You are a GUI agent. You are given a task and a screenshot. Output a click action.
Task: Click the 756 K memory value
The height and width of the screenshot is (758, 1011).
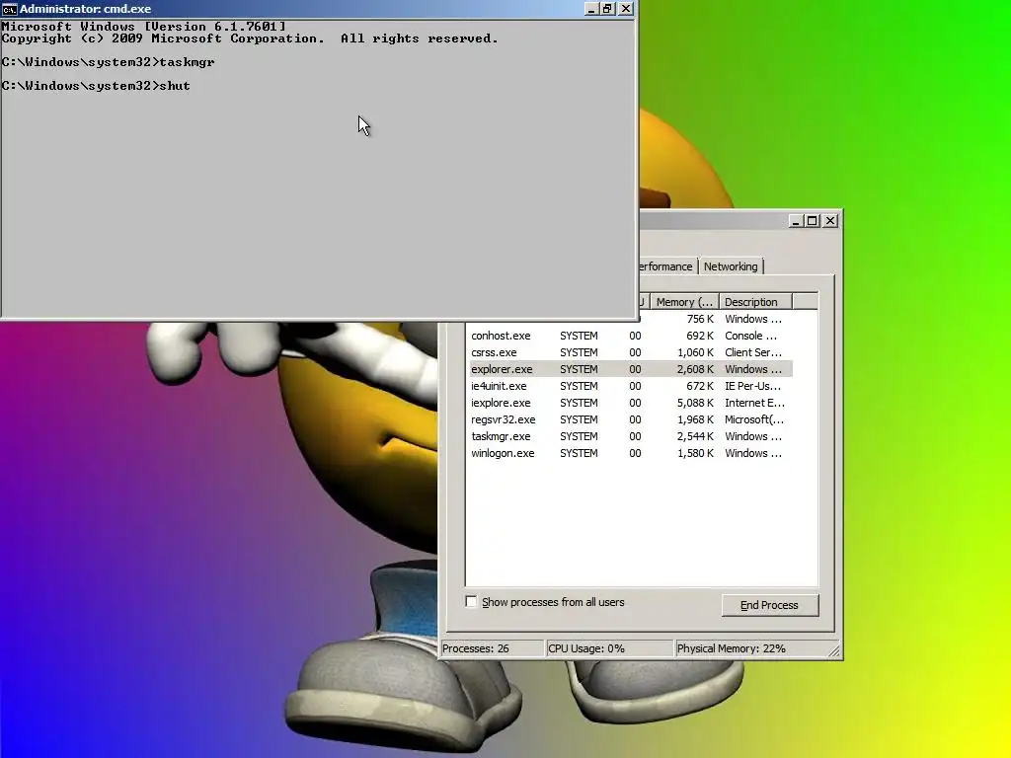(x=700, y=319)
